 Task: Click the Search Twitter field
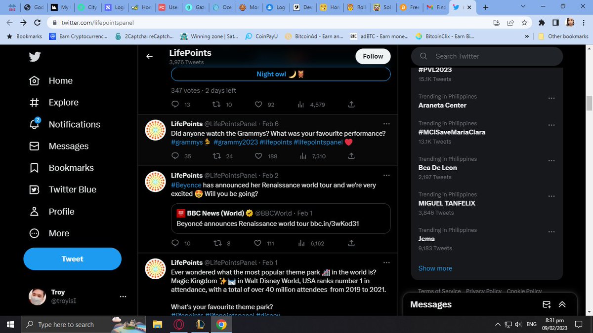487,56
